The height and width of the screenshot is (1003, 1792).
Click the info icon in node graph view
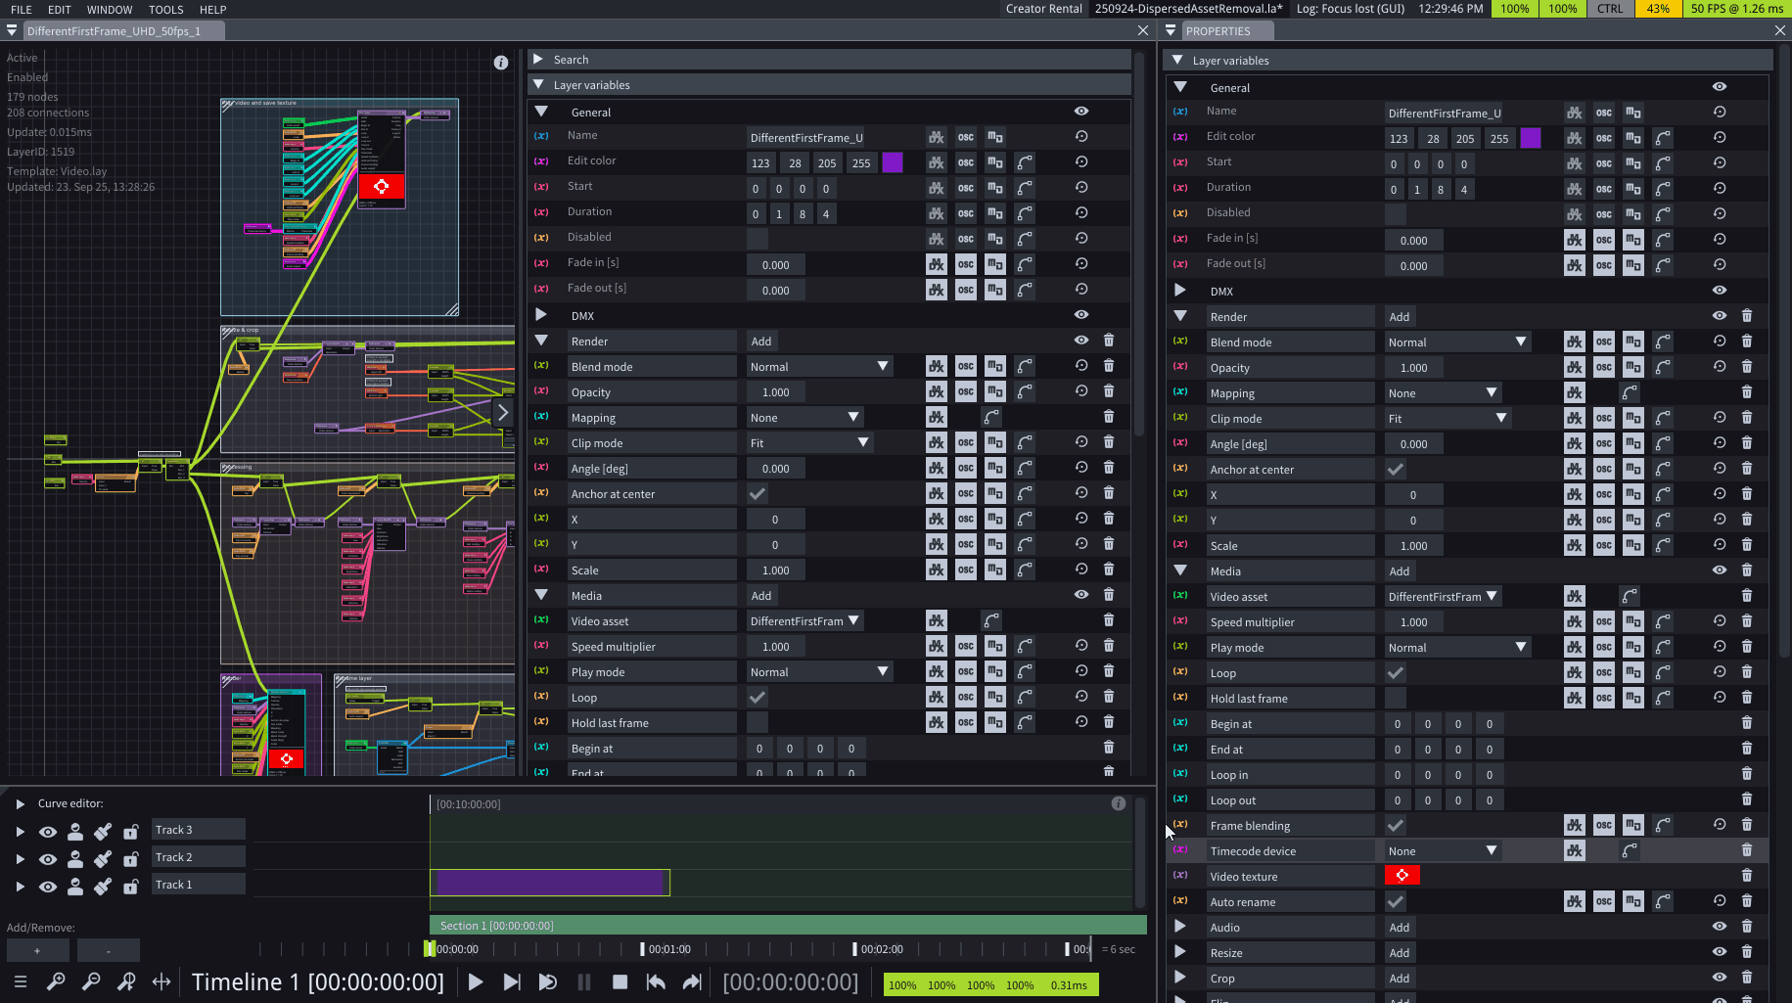click(501, 63)
